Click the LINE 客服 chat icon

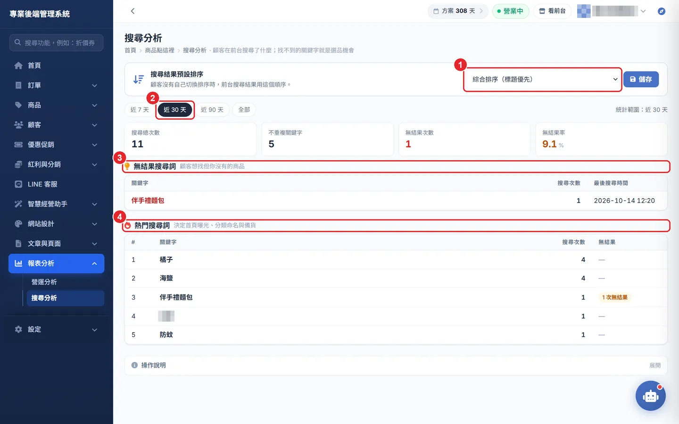[x=18, y=184]
